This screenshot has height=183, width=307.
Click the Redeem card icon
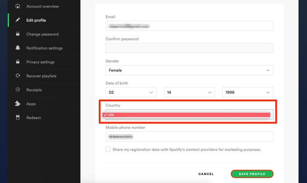pos(18,117)
